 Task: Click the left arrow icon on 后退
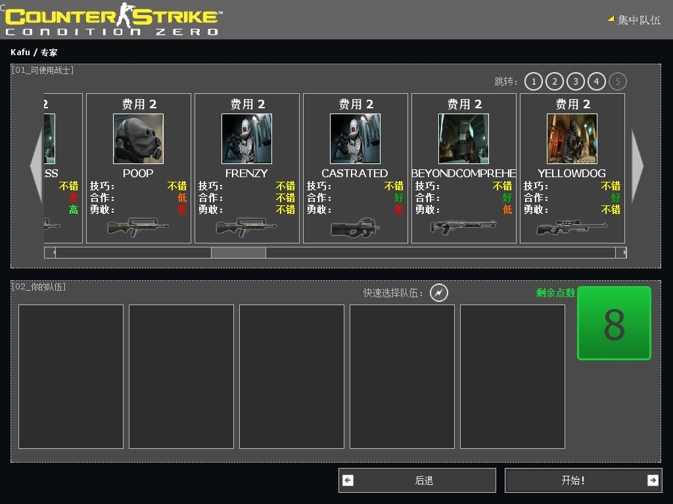pos(348,480)
